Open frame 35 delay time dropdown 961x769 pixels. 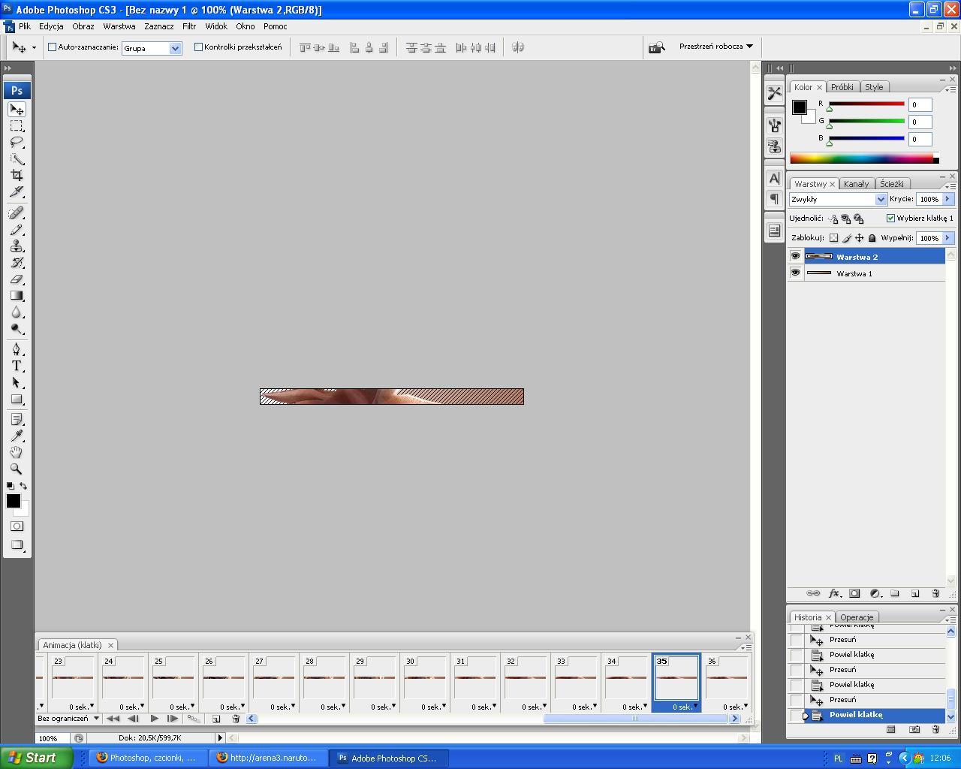(684, 707)
